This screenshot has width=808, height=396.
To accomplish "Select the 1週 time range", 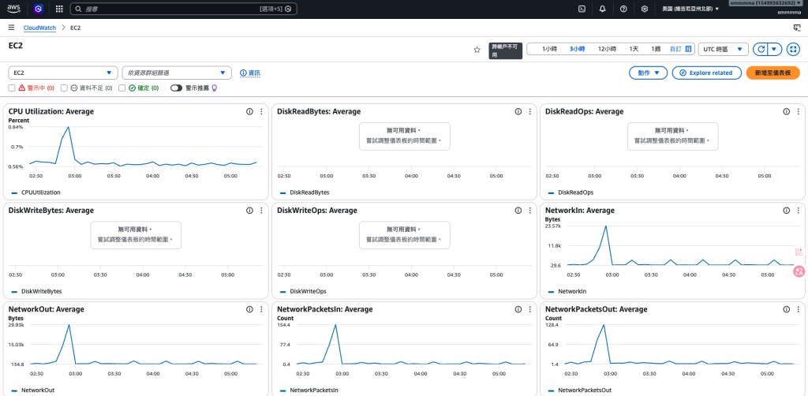I will coord(656,49).
